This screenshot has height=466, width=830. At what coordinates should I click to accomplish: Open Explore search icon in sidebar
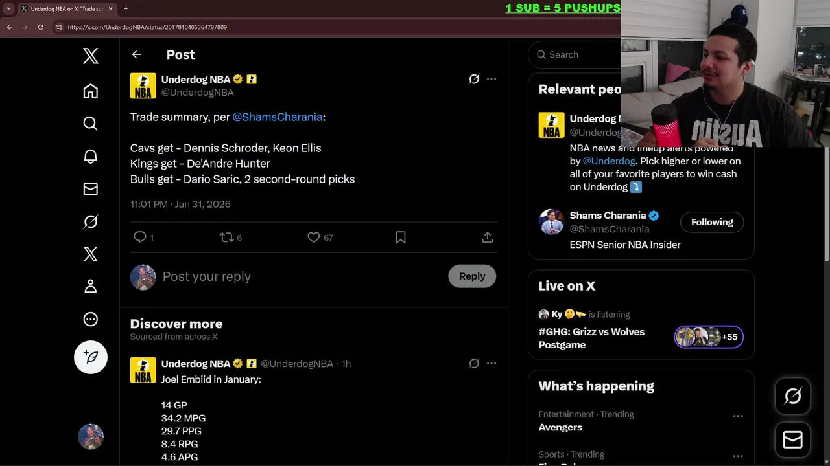click(91, 124)
